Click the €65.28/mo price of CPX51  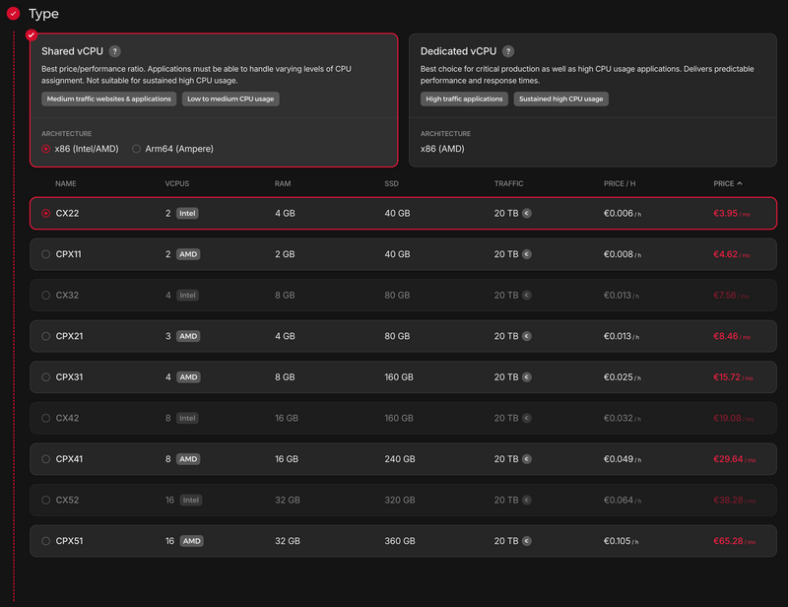coord(734,541)
